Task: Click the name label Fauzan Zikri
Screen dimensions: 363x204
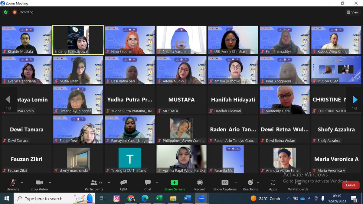Action: pyautogui.click(x=18, y=170)
